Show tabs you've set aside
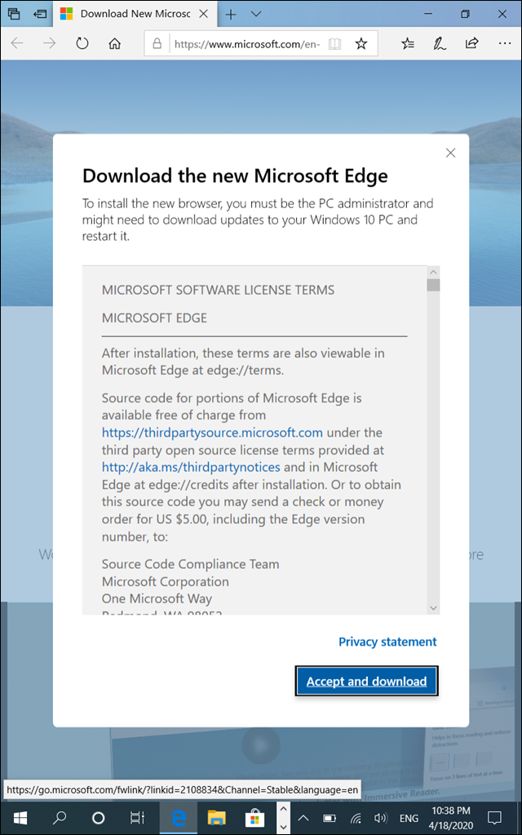Viewport: 522px width, 835px height. click(x=14, y=14)
